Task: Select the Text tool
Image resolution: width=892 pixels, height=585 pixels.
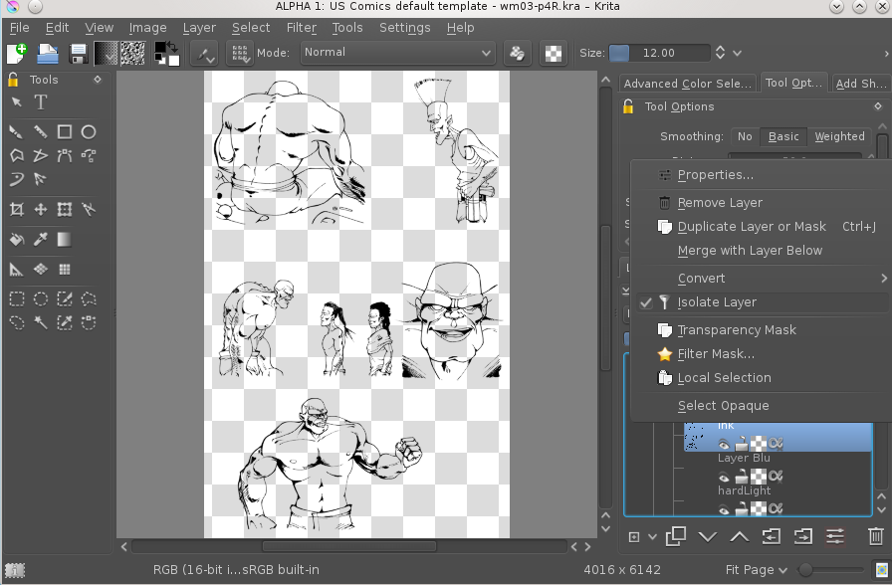Action: (x=41, y=102)
